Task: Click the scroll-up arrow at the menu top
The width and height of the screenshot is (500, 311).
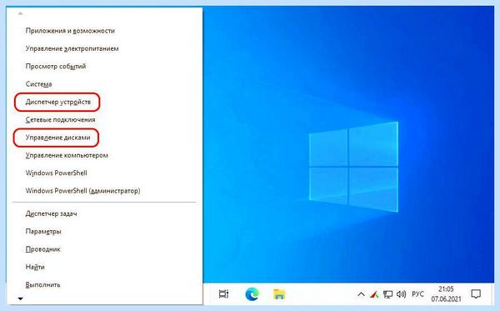Action: tap(20, 13)
